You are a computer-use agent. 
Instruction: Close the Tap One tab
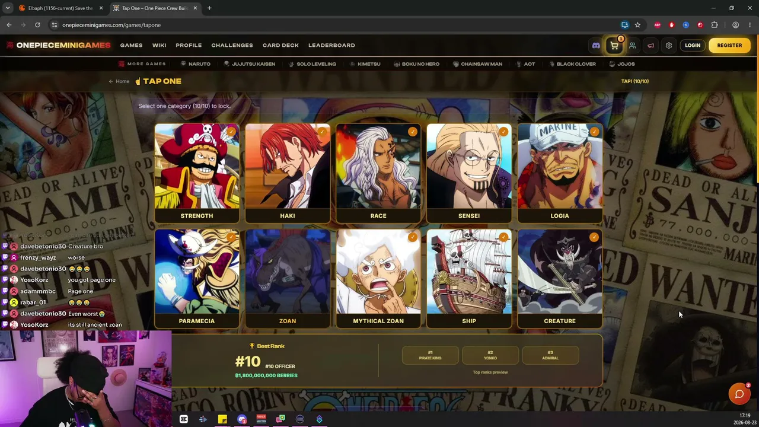click(195, 8)
